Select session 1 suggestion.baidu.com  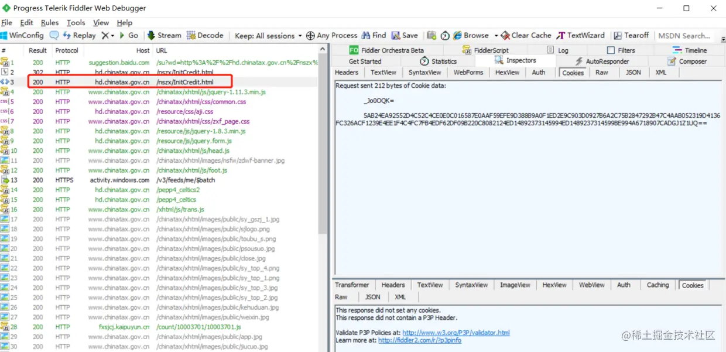(x=159, y=62)
